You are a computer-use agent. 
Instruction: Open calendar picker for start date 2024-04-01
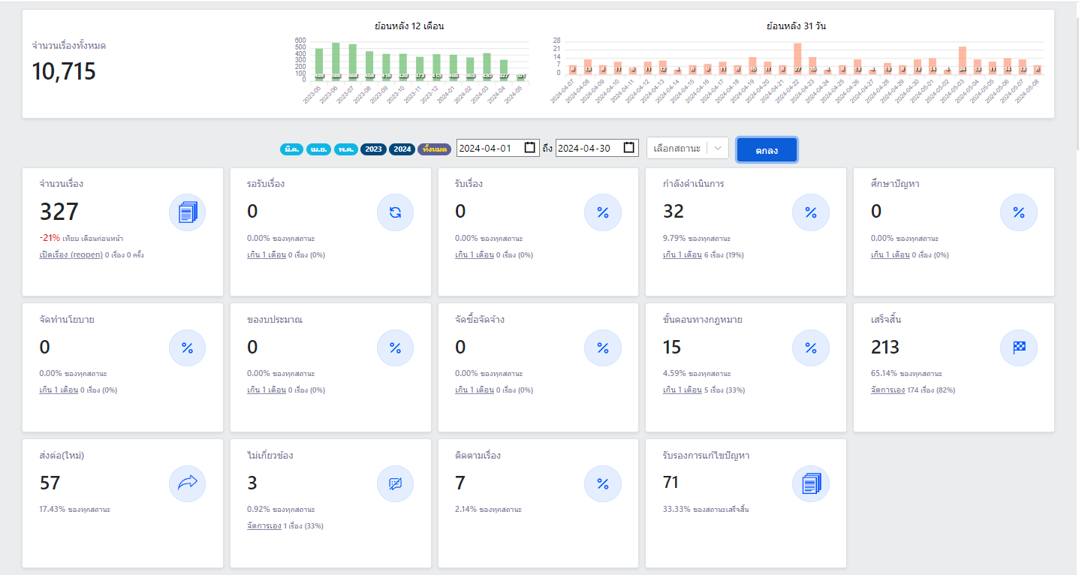[529, 148]
